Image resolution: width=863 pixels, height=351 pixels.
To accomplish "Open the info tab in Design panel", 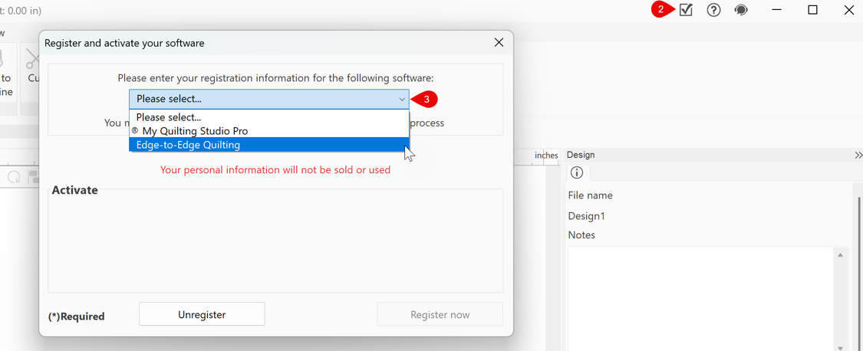I will (577, 172).
